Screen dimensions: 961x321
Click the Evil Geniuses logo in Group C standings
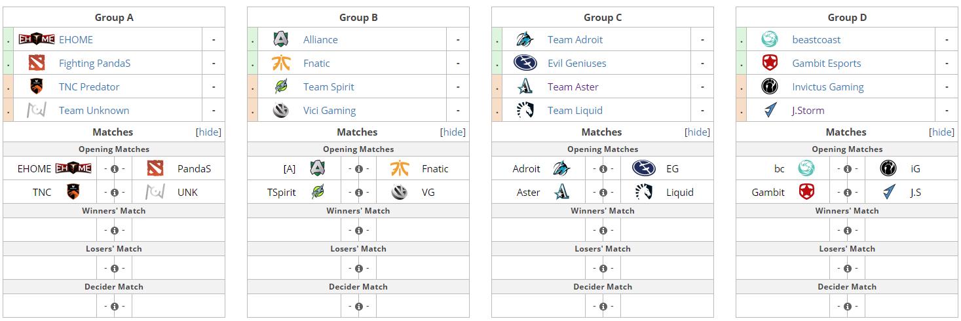[x=525, y=63]
